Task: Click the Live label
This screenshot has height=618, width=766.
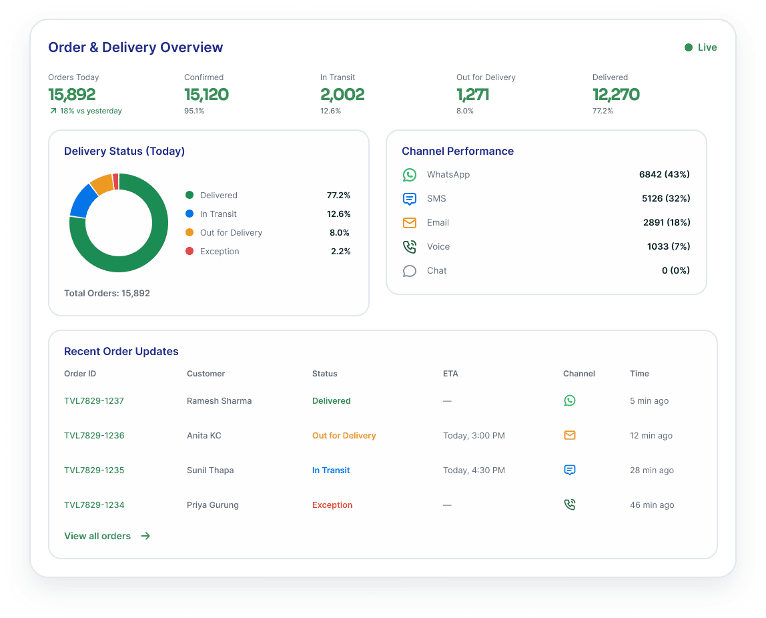Action: coord(707,47)
